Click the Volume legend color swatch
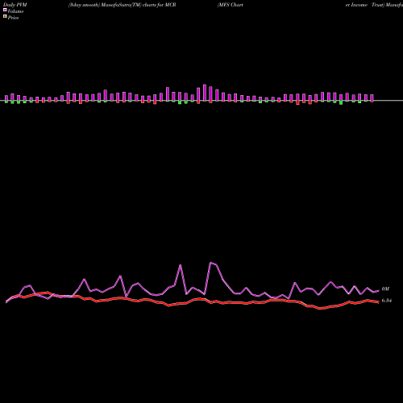Viewport: 403px width, 403px height. tap(5, 10)
